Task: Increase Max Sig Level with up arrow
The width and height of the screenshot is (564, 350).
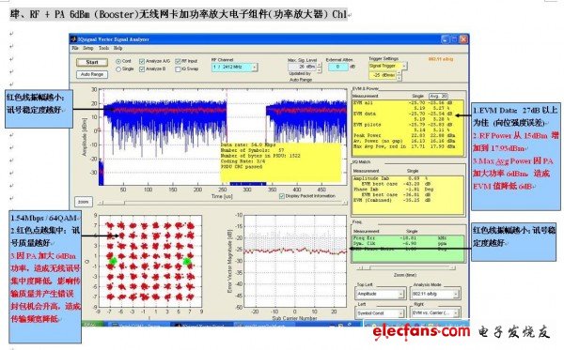Action: point(319,65)
